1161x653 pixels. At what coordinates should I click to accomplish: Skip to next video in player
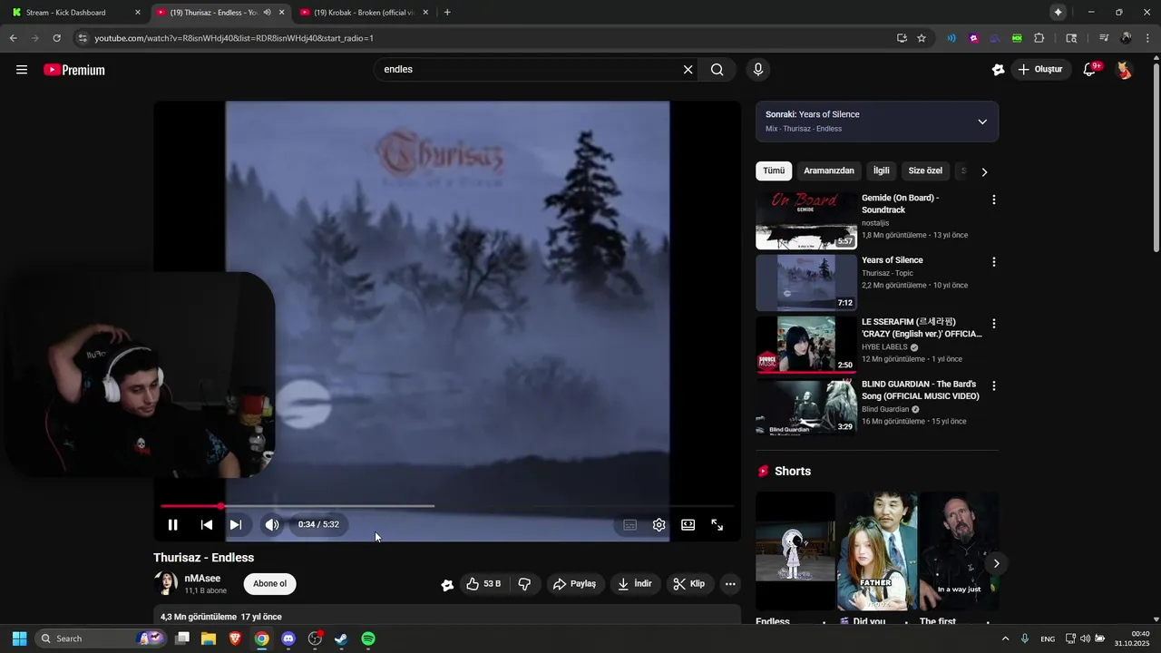[235, 524]
